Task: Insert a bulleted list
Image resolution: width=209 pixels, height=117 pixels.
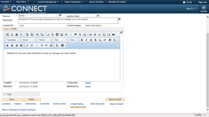Action: coord(32,45)
